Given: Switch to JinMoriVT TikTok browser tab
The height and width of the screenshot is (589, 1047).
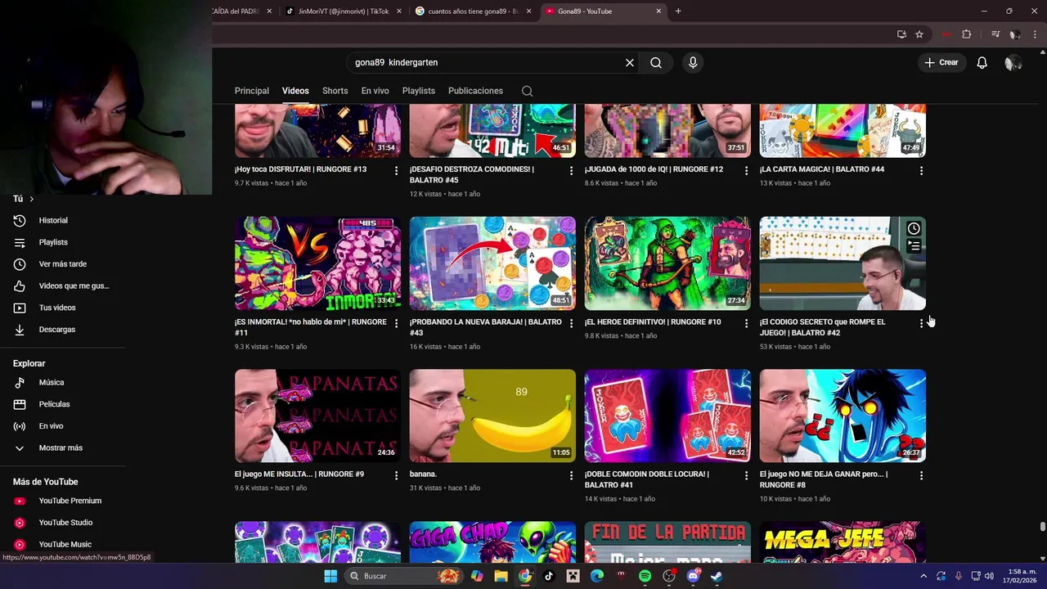Looking at the screenshot, I should [344, 11].
